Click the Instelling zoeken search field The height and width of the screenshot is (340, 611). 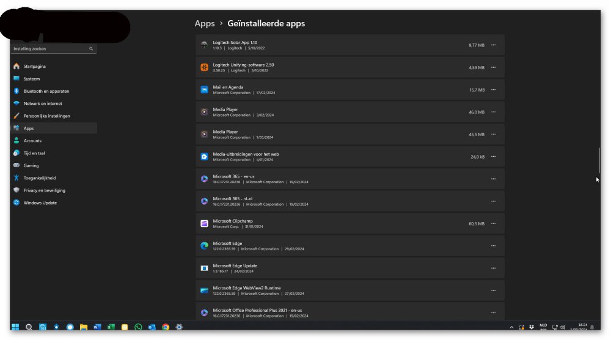[x=50, y=49]
